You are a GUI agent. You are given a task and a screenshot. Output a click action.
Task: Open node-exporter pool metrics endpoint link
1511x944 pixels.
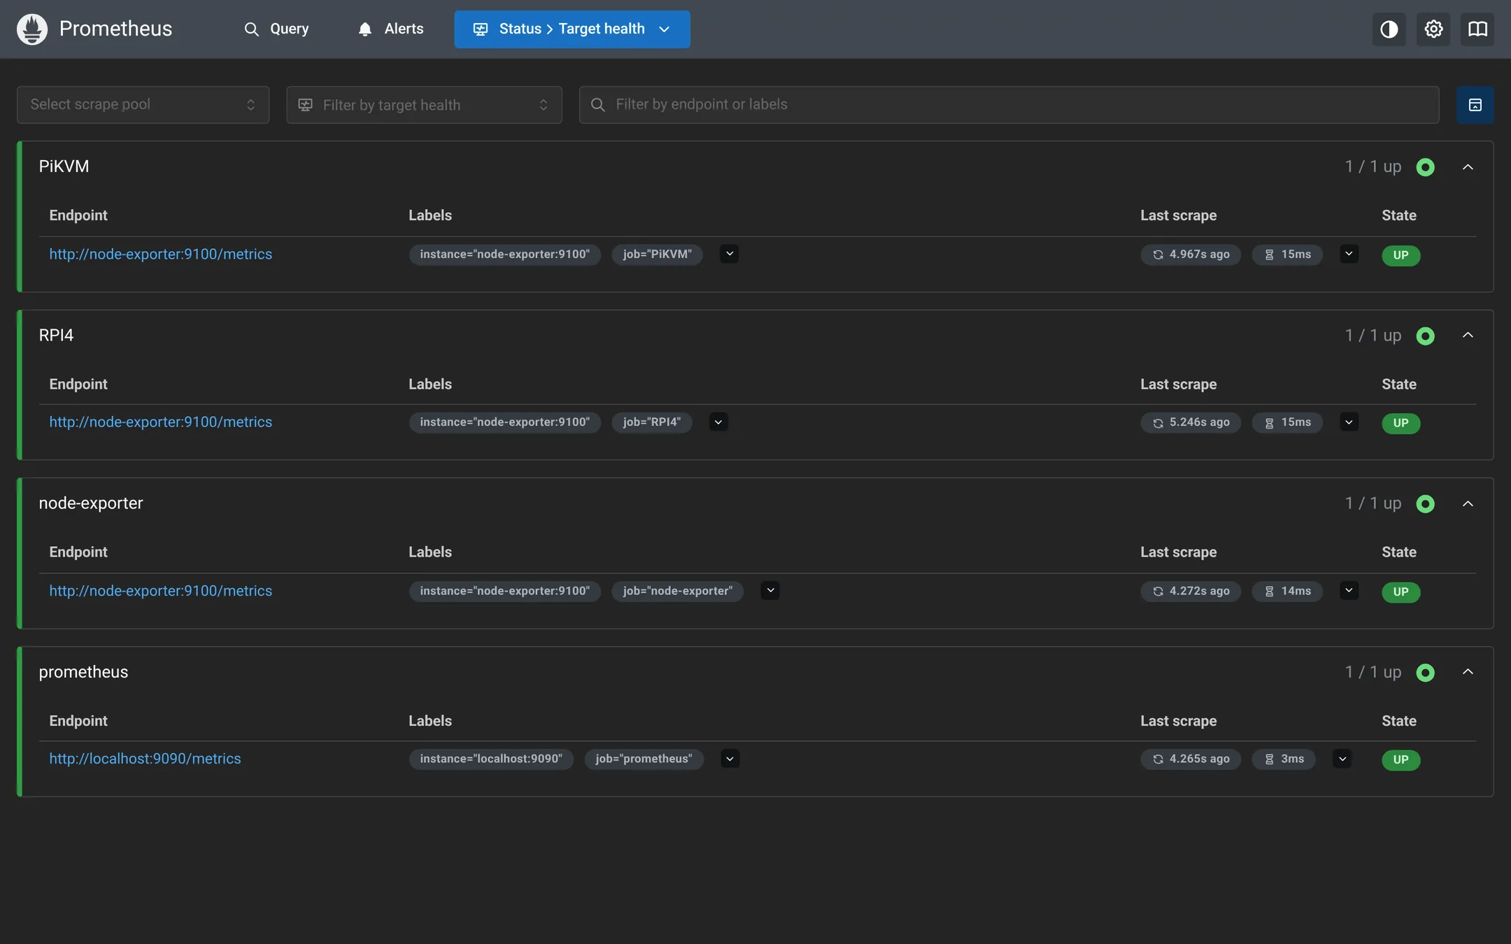[x=160, y=591]
